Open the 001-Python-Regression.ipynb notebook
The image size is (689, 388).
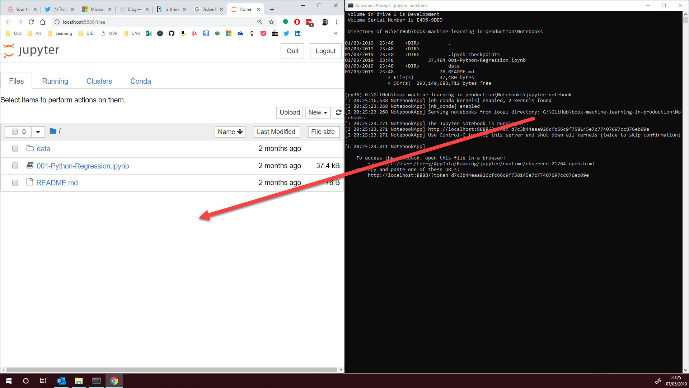83,166
